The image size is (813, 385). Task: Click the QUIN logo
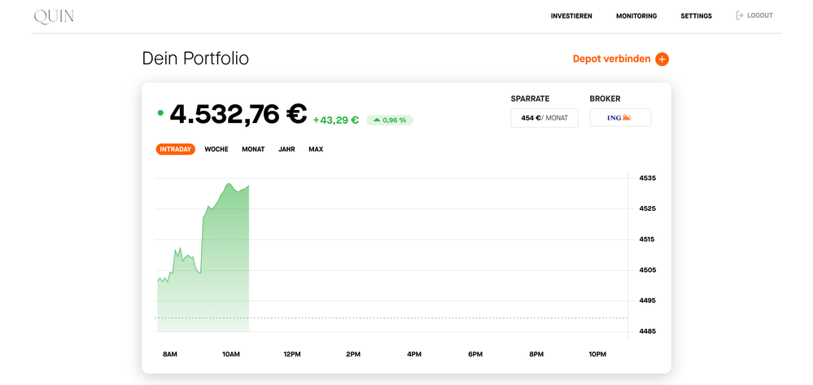pos(54,16)
